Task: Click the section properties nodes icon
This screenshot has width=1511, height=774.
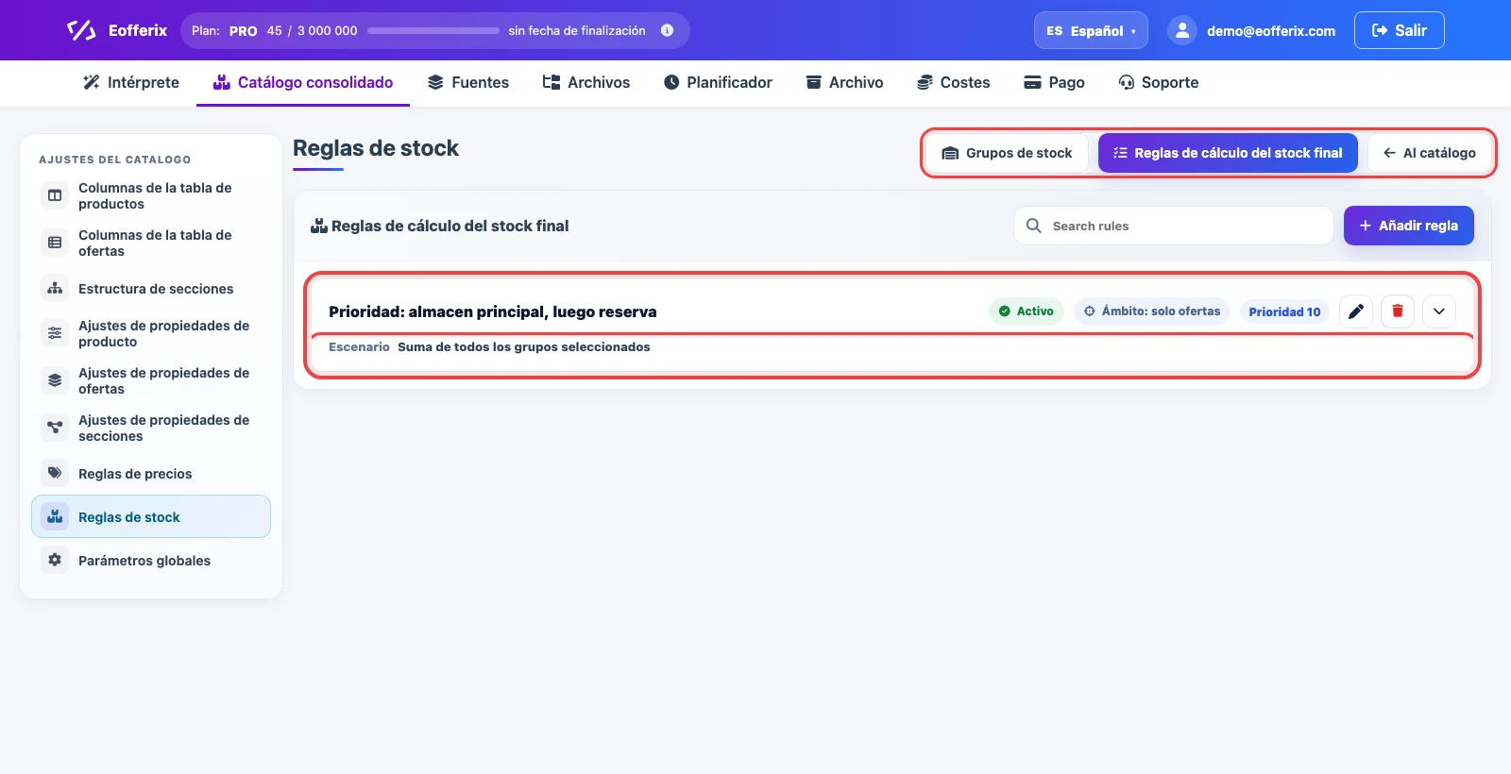Action: 55,428
